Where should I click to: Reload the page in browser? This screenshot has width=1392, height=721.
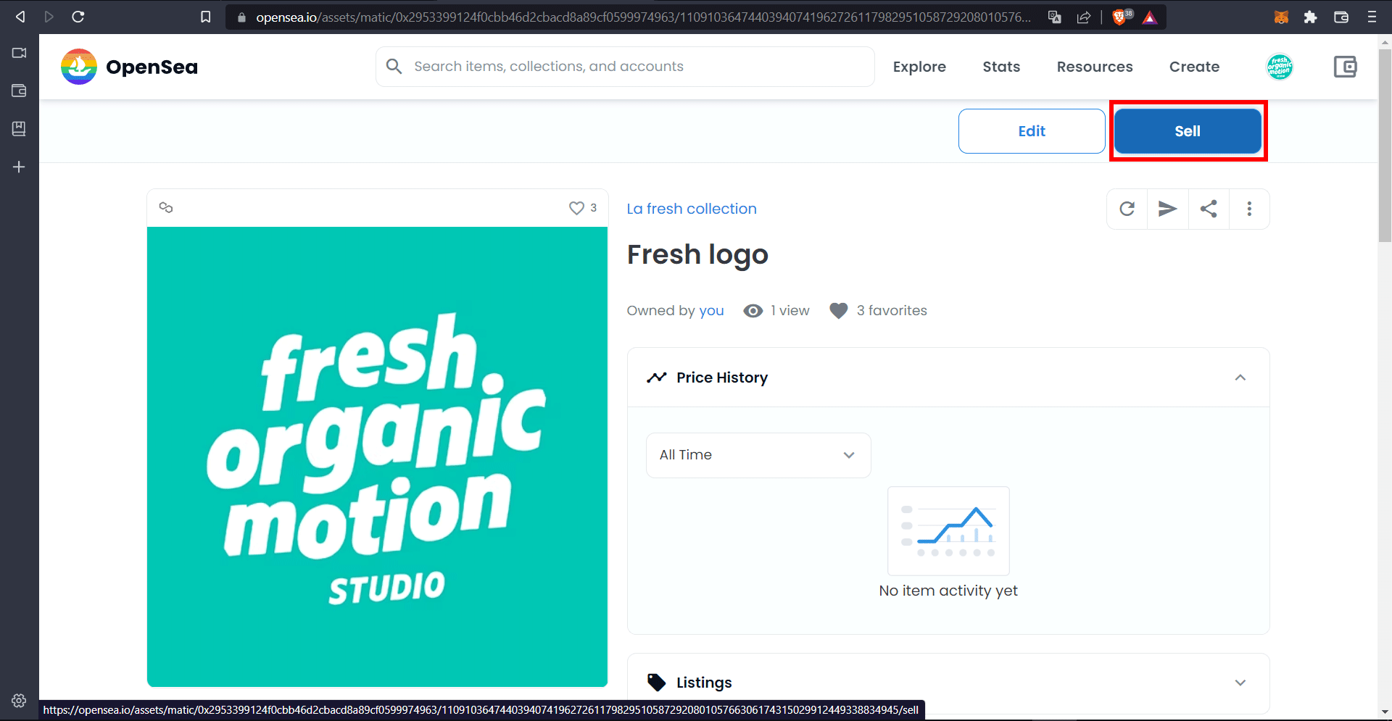pos(78,17)
